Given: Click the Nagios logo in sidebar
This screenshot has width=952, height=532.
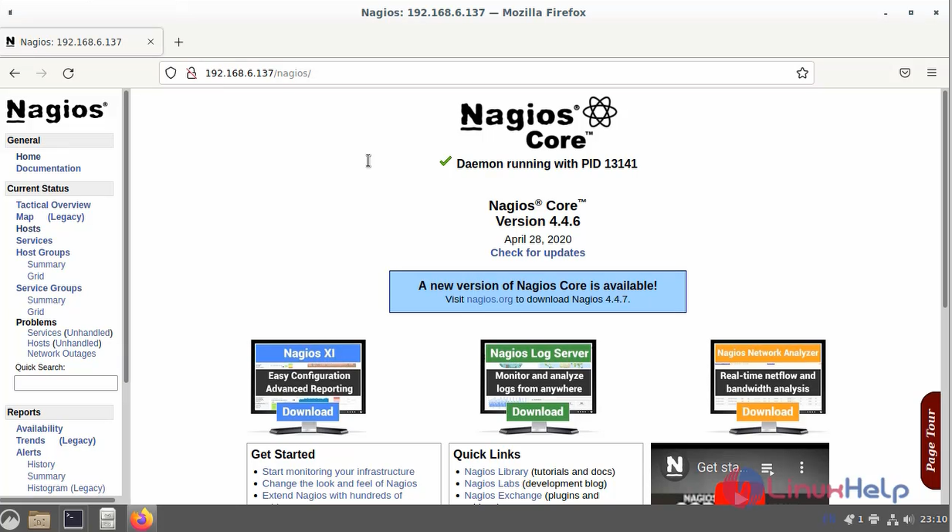Looking at the screenshot, I should click(x=56, y=110).
